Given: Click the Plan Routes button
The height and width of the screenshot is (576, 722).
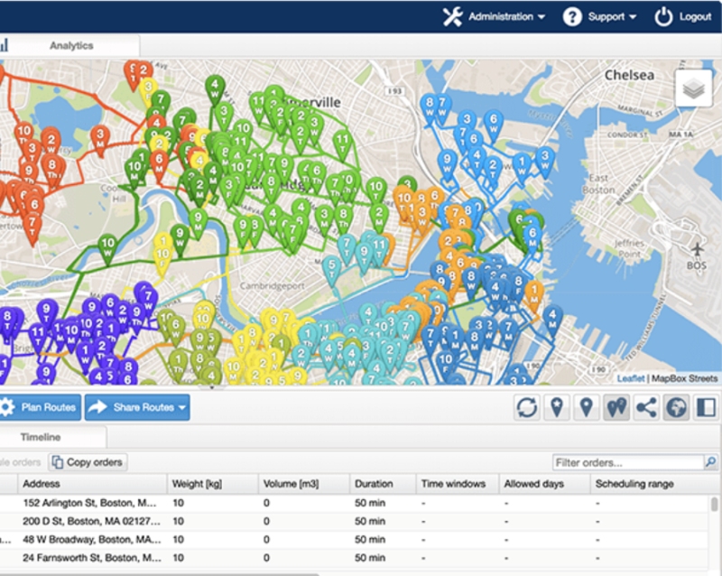Looking at the screenshot, I should [x=40, y=407].
